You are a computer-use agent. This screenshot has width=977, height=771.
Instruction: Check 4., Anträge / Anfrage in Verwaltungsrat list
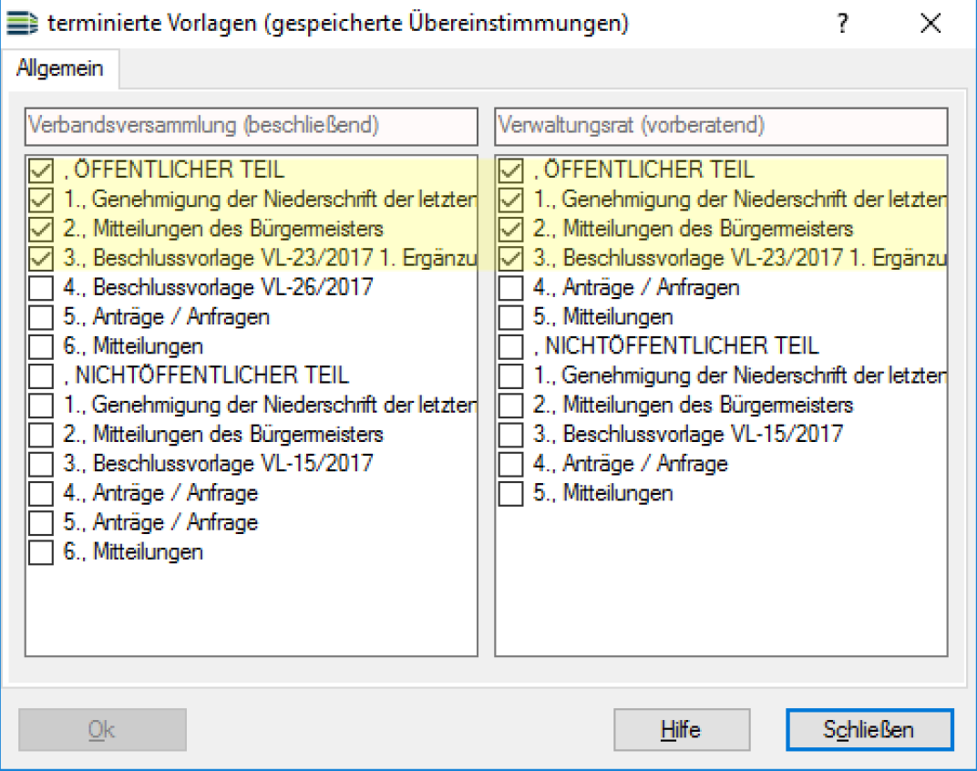[511, 464]
